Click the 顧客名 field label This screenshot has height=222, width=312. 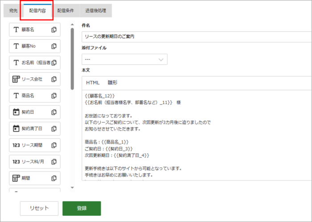[28, 30]
